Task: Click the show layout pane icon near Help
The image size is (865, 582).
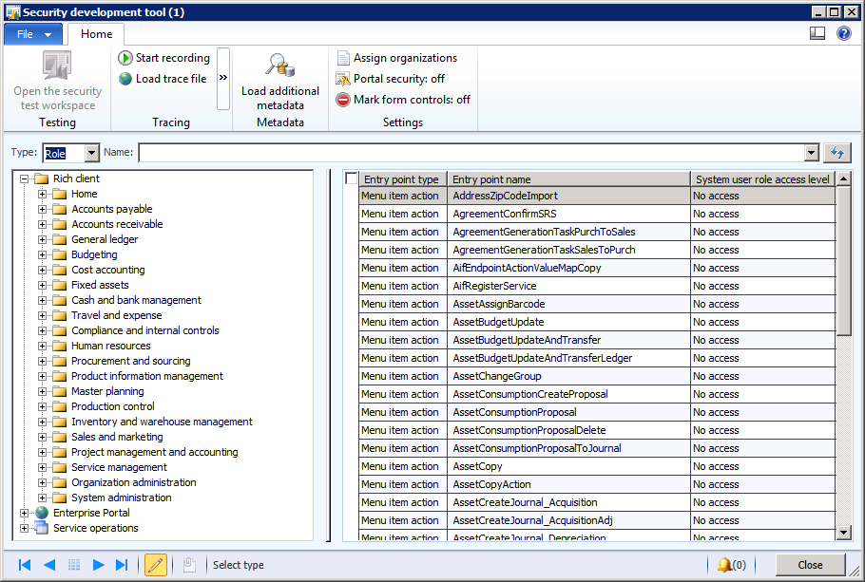Action: [x=817, y=34]
